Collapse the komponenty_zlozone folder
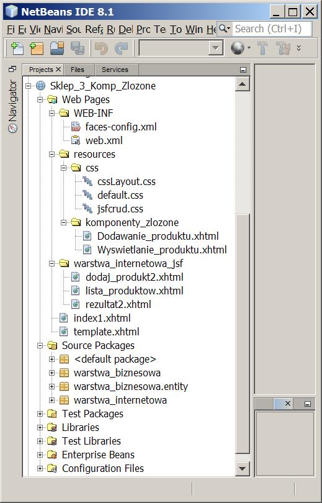The height and width of the screenshot is (503, 322). click(64, 223)
